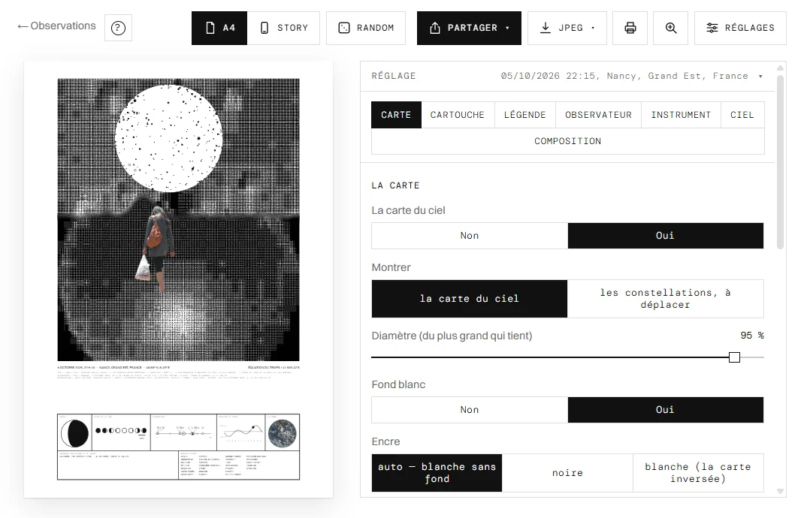
Task: Open the JPEG download dropdown
Action: pos(567,28)
